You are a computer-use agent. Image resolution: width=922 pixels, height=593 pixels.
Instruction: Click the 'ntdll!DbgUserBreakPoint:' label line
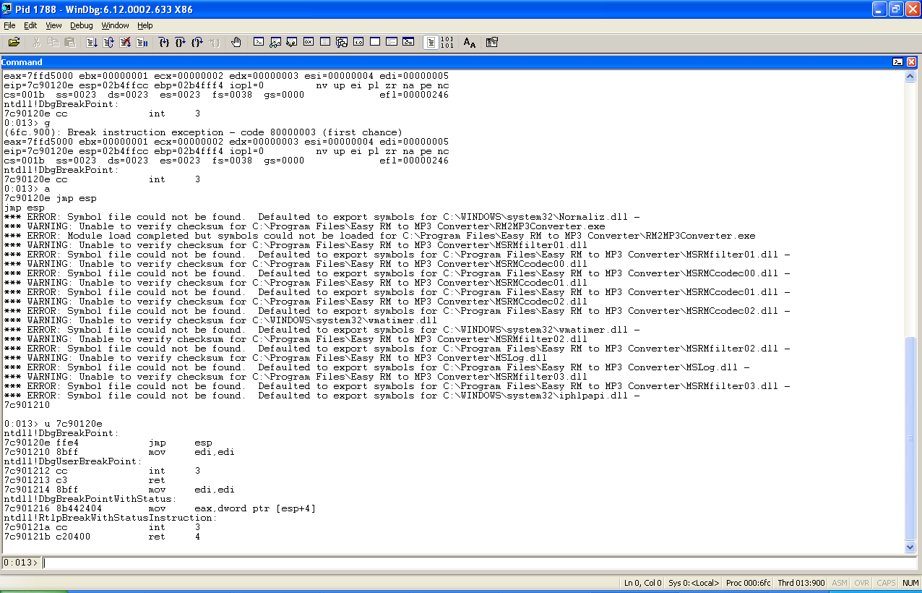tap(72, 461)
